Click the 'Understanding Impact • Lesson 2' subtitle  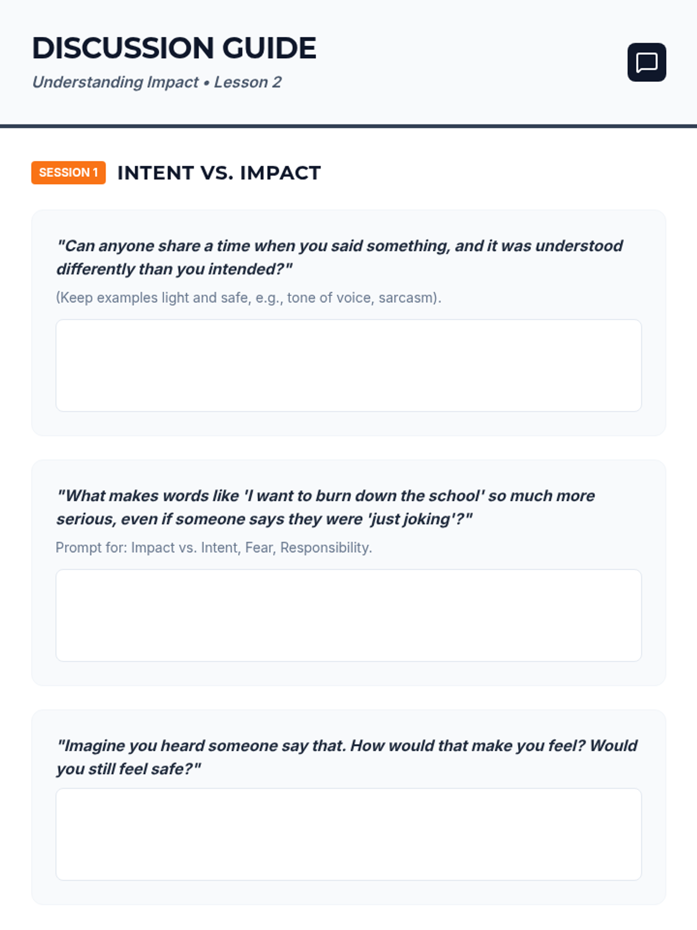pos(157,82)
